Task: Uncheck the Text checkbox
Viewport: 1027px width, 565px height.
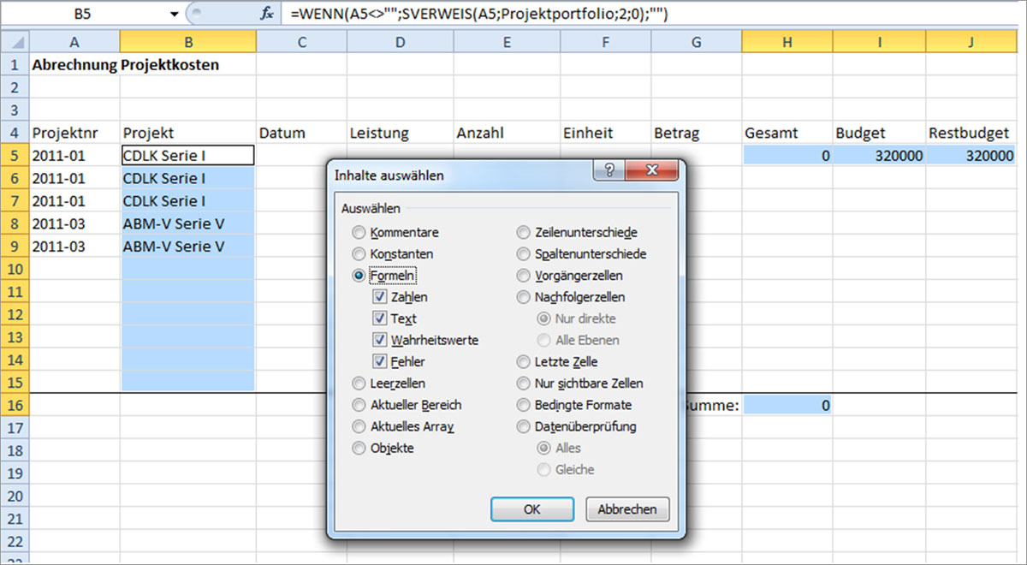Action: pyautogui.click(x=379, y=318)
